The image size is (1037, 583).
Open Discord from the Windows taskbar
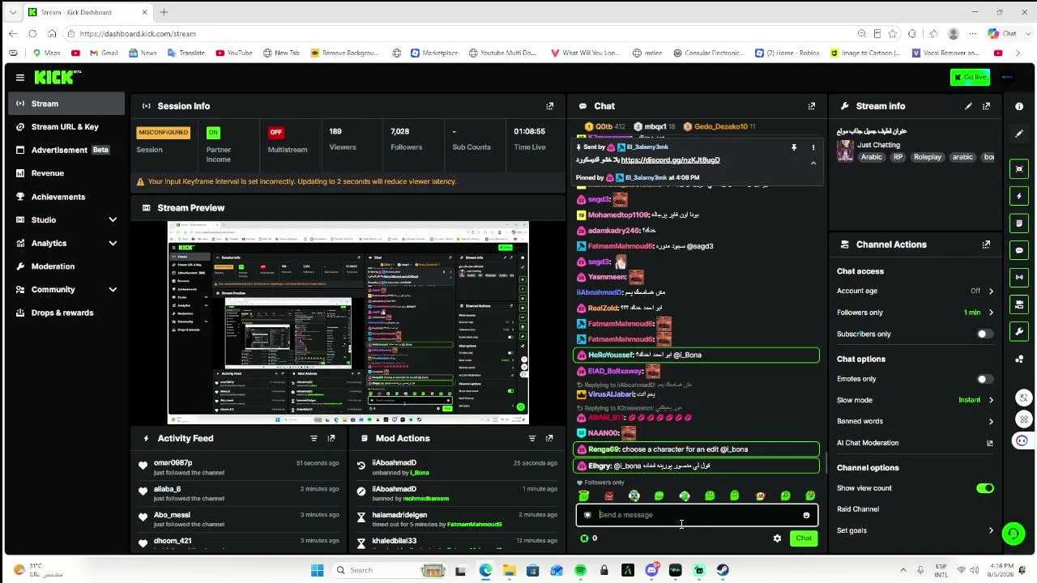(x=651, y=570)
